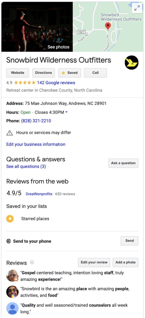Viewport: 145px width, 318px height.
Task: Open See all questions (3)
Action: [x=26, y=166]
